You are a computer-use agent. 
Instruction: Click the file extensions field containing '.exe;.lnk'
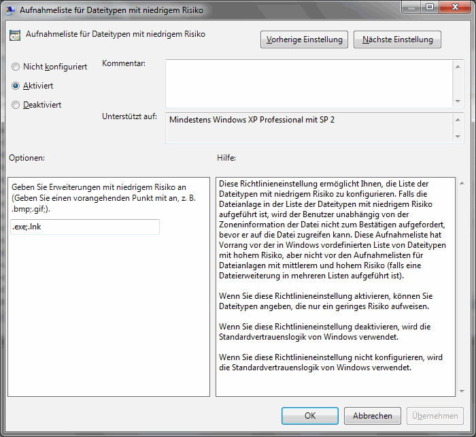[85, 227]
